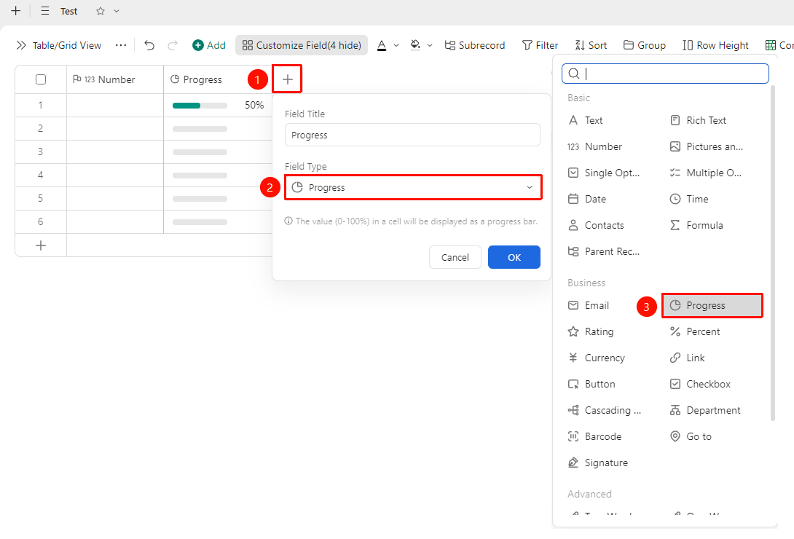Click the undo arrow icon
The width and height of the screenshot is (794, 539).
pyautogui.click(x=149, y=46)
